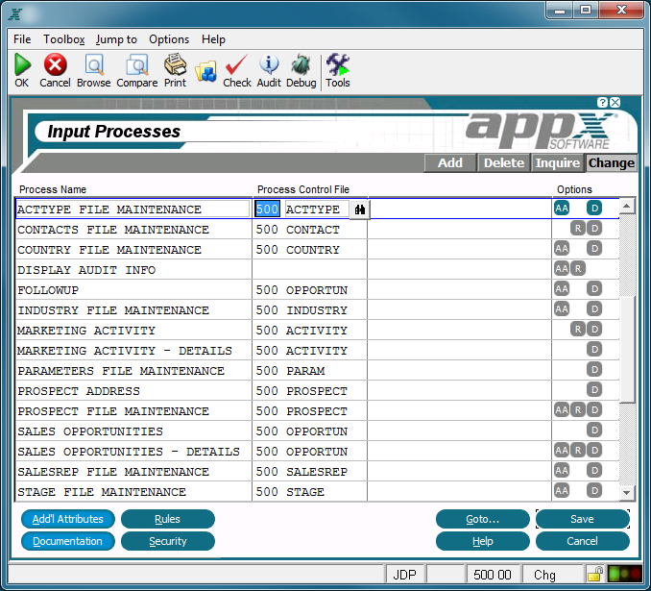Open the Compare tool in toolbar
Viewport: 651px width, 591px height.
coord(137,64)
